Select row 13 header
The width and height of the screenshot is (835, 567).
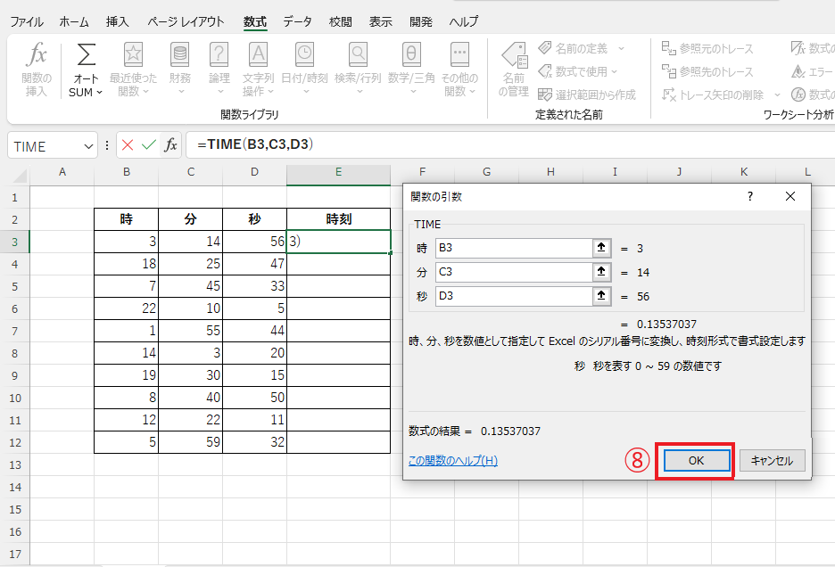15,464
